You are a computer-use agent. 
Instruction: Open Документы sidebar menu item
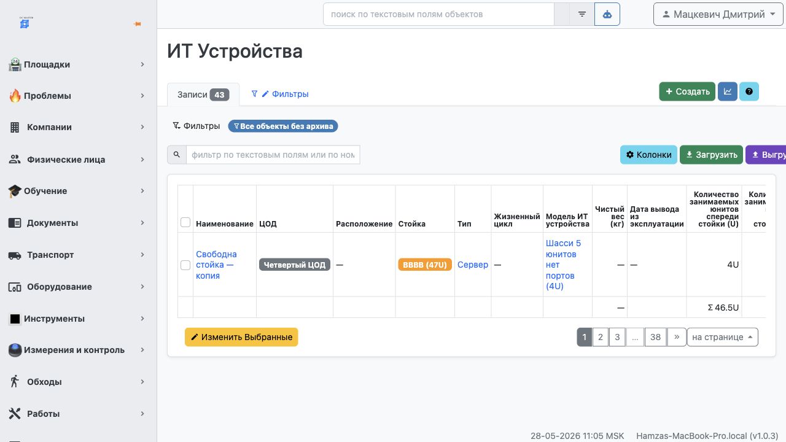coord(77,223)
